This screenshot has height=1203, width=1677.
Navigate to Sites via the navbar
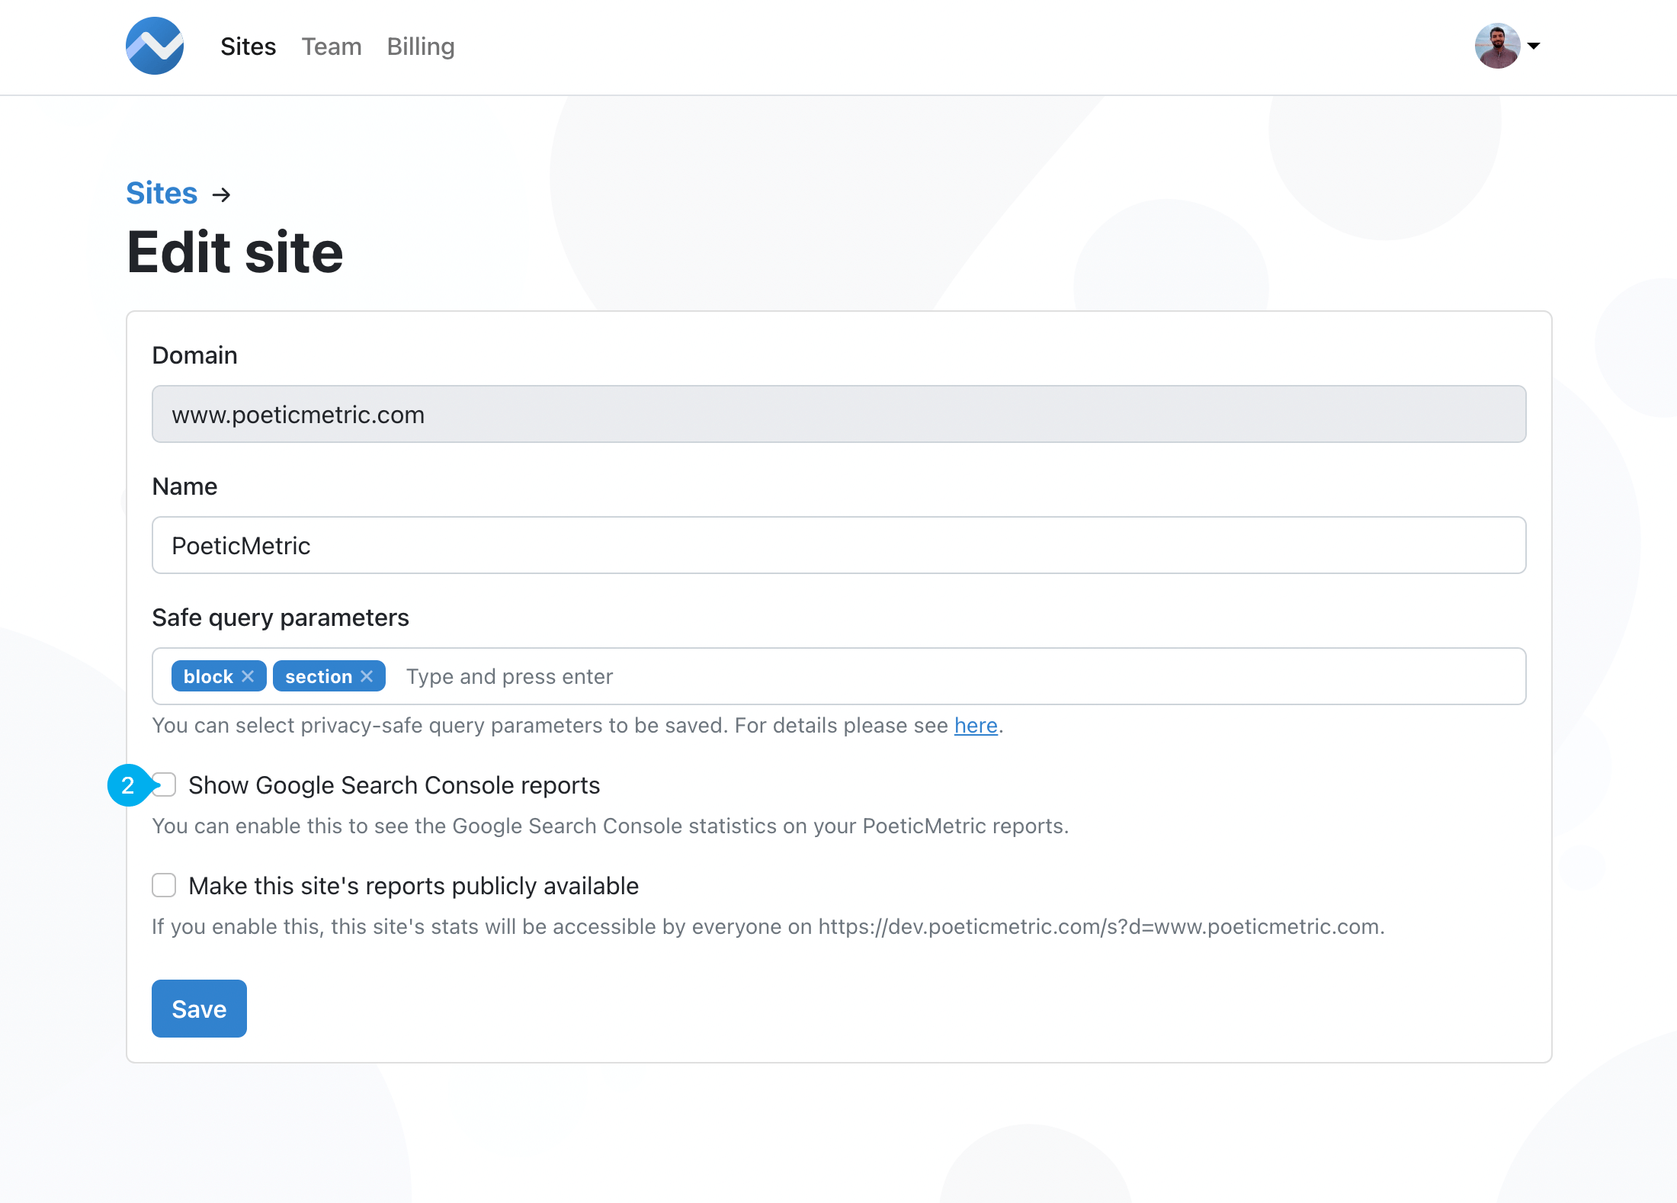coord(248,47)
